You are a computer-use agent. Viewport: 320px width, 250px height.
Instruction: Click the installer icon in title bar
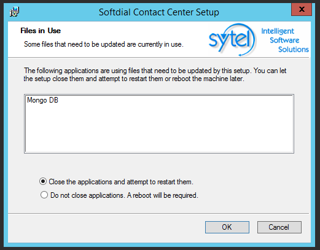pos(14,12)
